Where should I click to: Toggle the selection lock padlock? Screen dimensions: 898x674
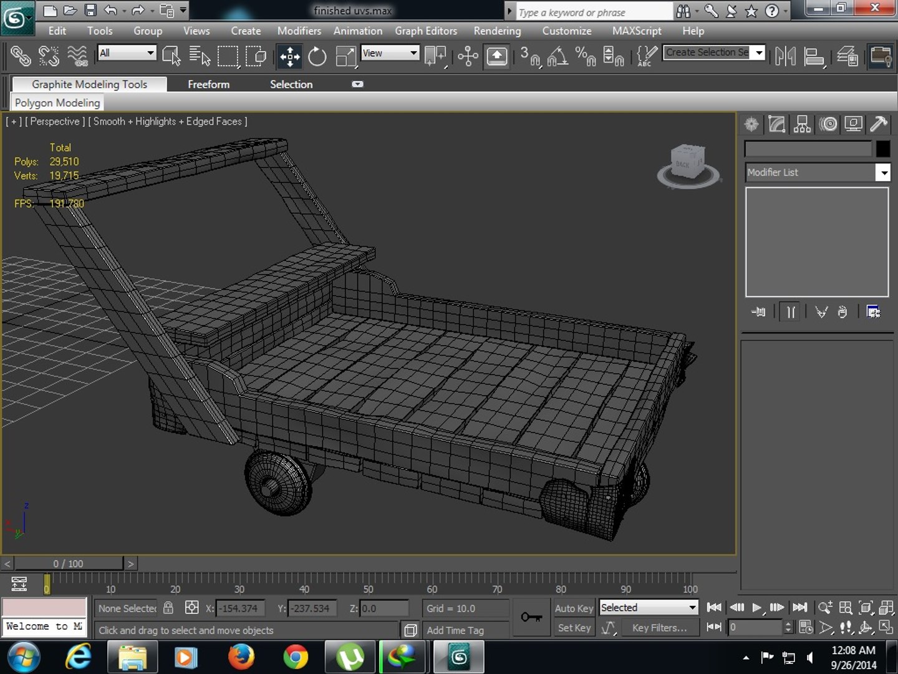tap(168, 608)
